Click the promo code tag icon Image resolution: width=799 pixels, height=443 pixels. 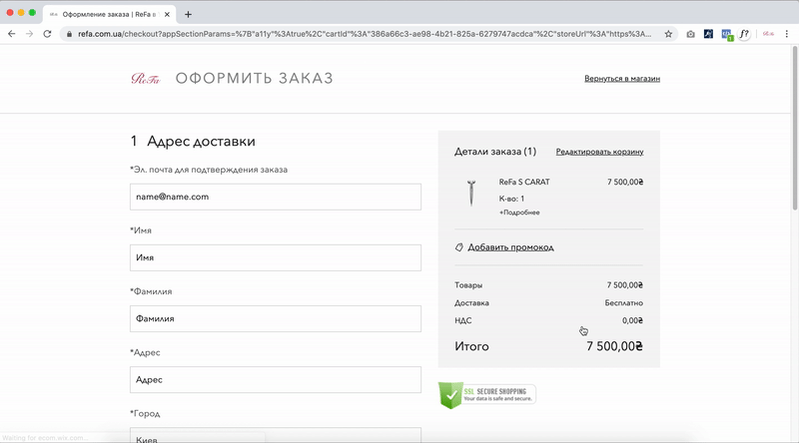tap(458, 247)
